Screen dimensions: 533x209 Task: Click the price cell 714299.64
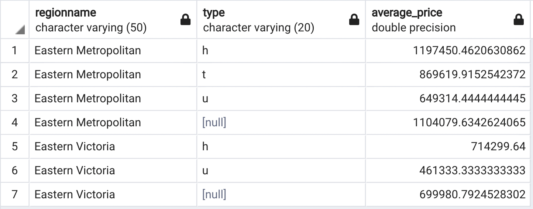pos(498,146)
